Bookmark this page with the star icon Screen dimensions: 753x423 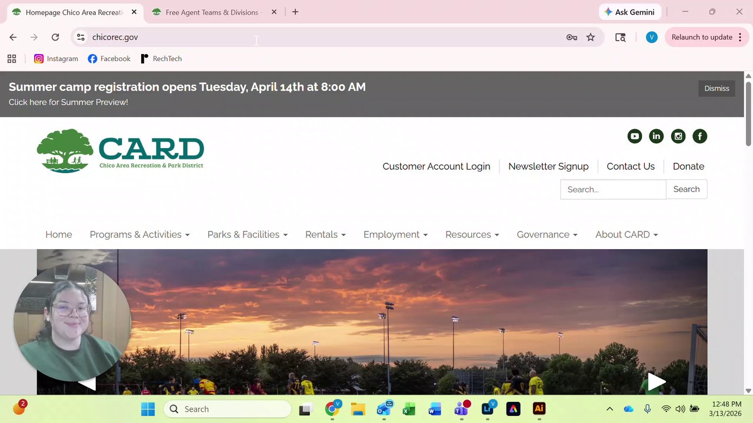click(591, 37)
